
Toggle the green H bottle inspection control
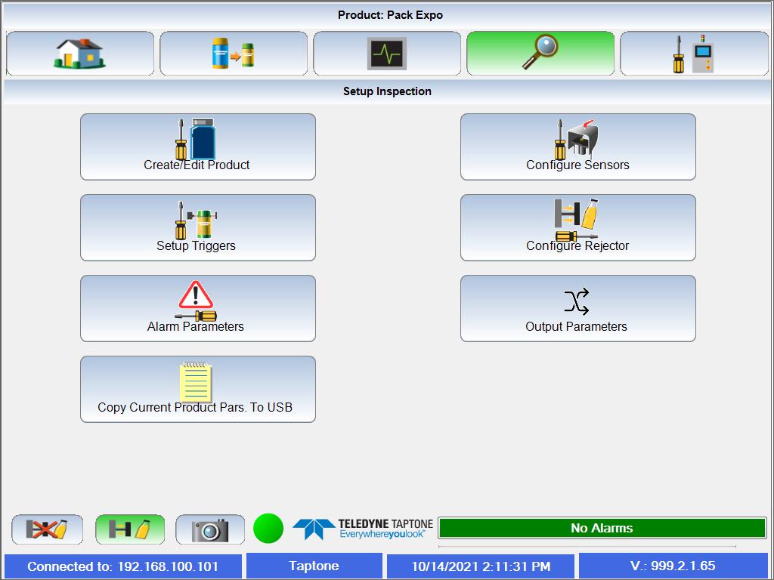click(x=128, y=529)
